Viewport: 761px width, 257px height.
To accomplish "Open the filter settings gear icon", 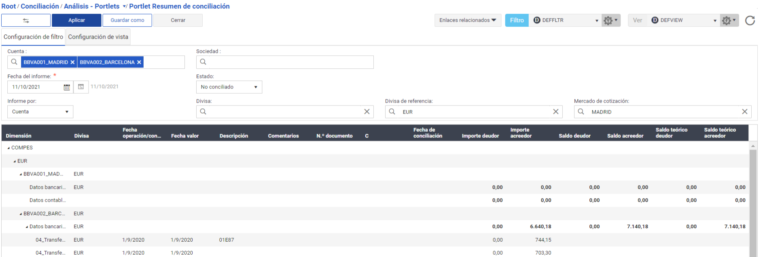I will [610, 21].
